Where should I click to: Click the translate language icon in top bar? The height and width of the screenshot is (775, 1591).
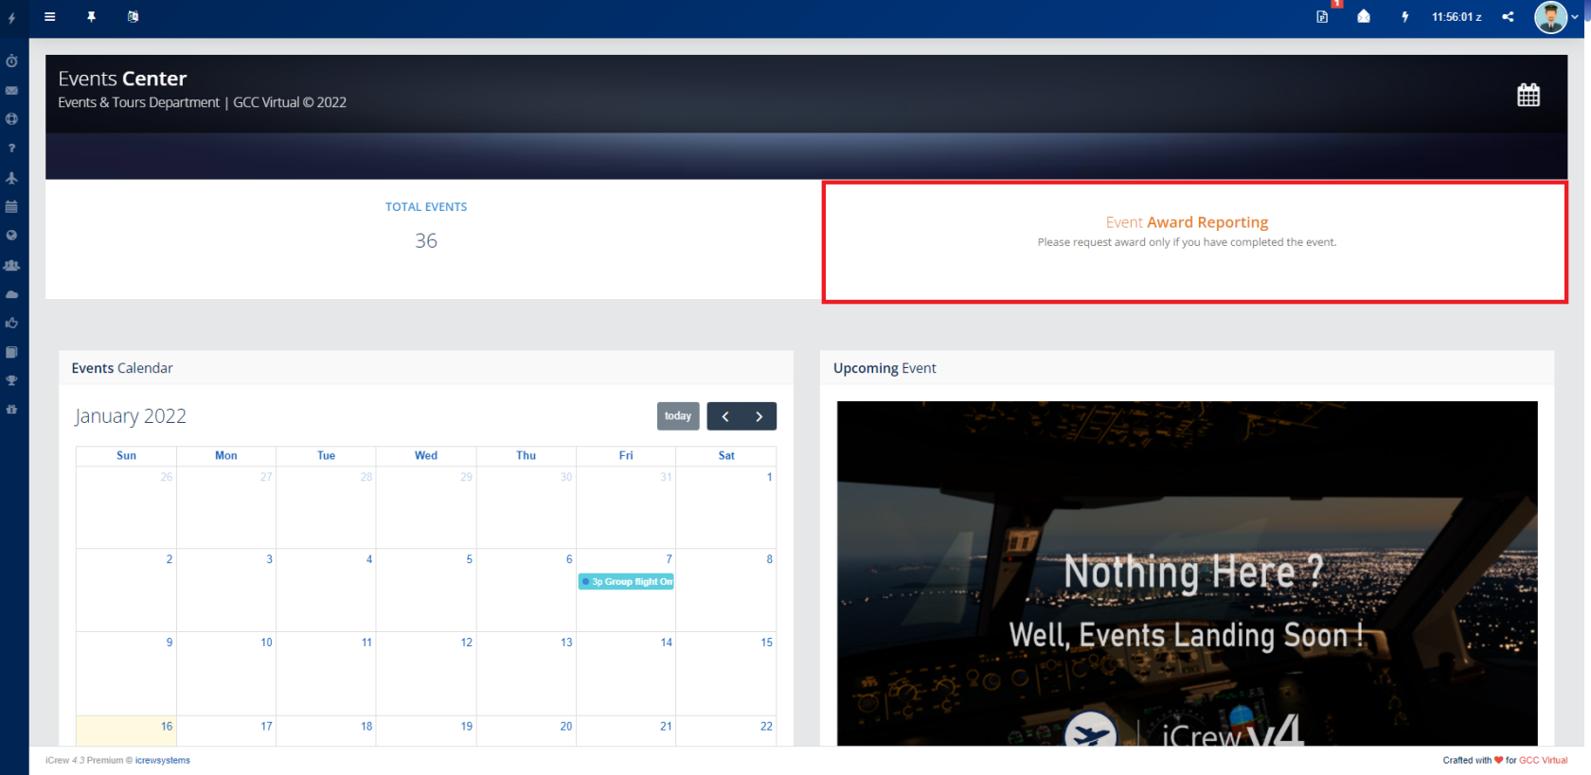pyautogui.click(x=133, y=17)
